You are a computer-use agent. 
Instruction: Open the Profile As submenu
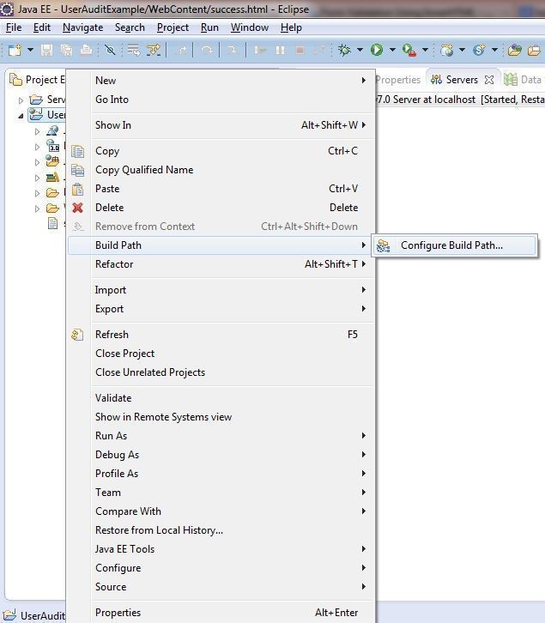221,474
